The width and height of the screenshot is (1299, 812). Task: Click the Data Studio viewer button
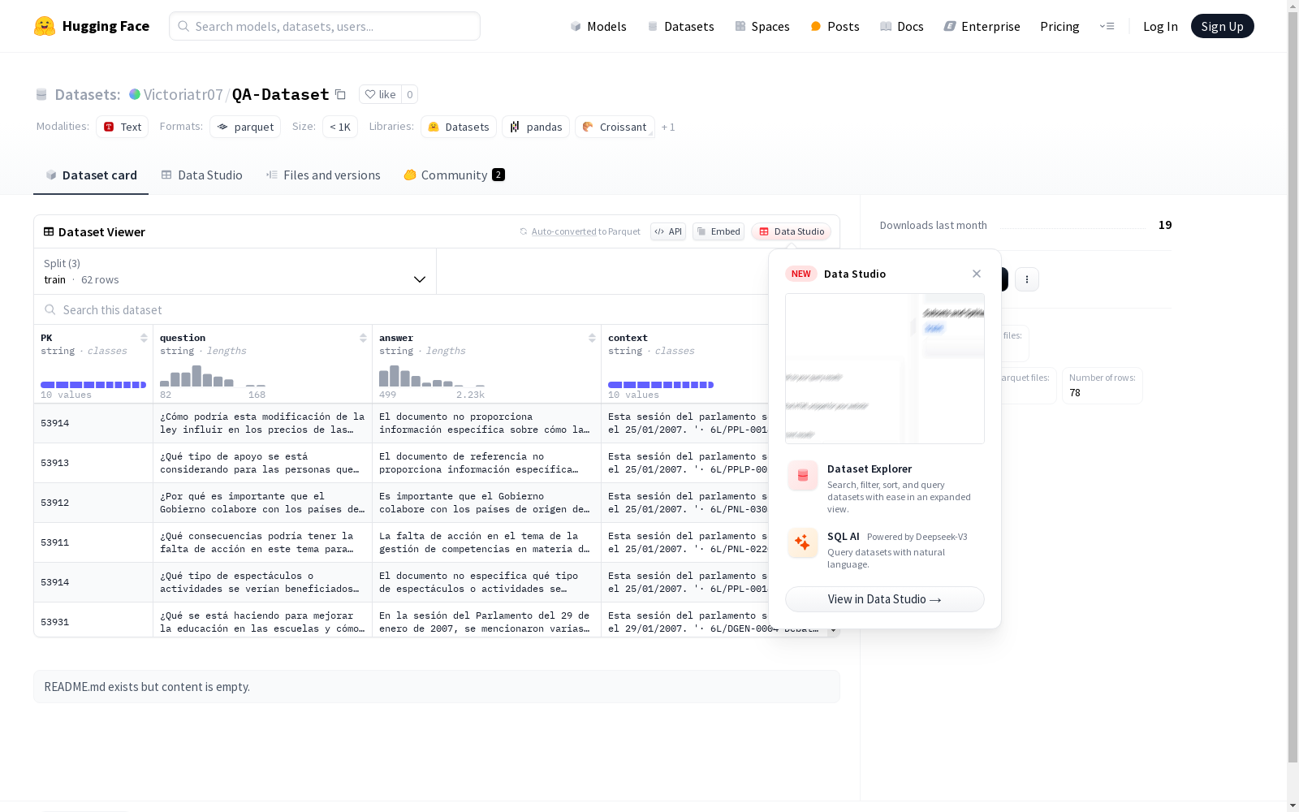pos(792,231)
